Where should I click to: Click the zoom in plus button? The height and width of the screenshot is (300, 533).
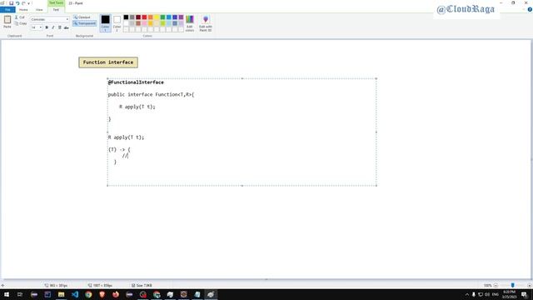(530, 285)
